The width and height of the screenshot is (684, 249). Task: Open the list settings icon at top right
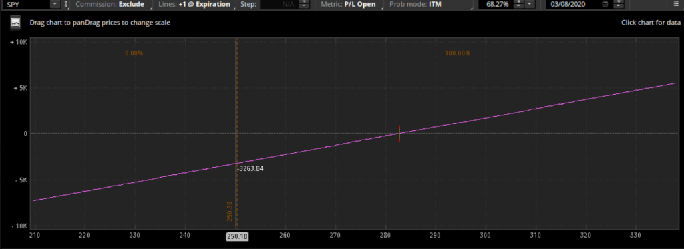click(676, 4)
